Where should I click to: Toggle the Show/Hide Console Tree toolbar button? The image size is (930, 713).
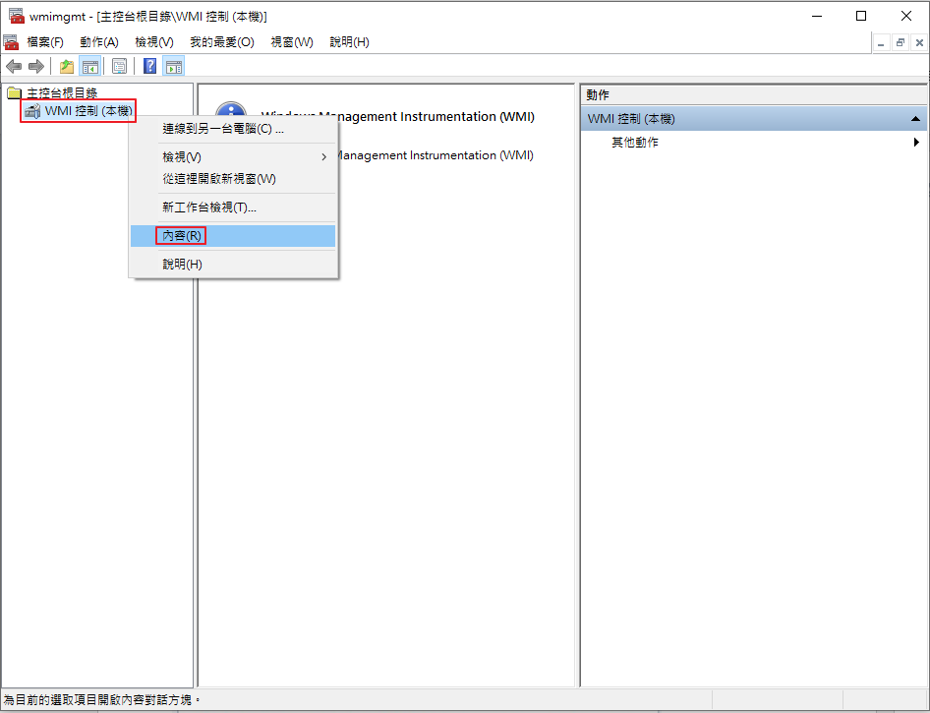click(90, 66)
